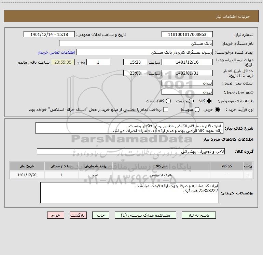
Task: Click the عدد unit cell
Action: point(95,175)
